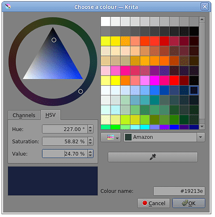Click the dark navy colour preview patch
Image resolution: width=215 pixels, height=217 pixels.
coord(53,181)
